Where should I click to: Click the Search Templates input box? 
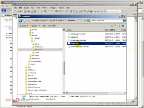pos(107,21)
